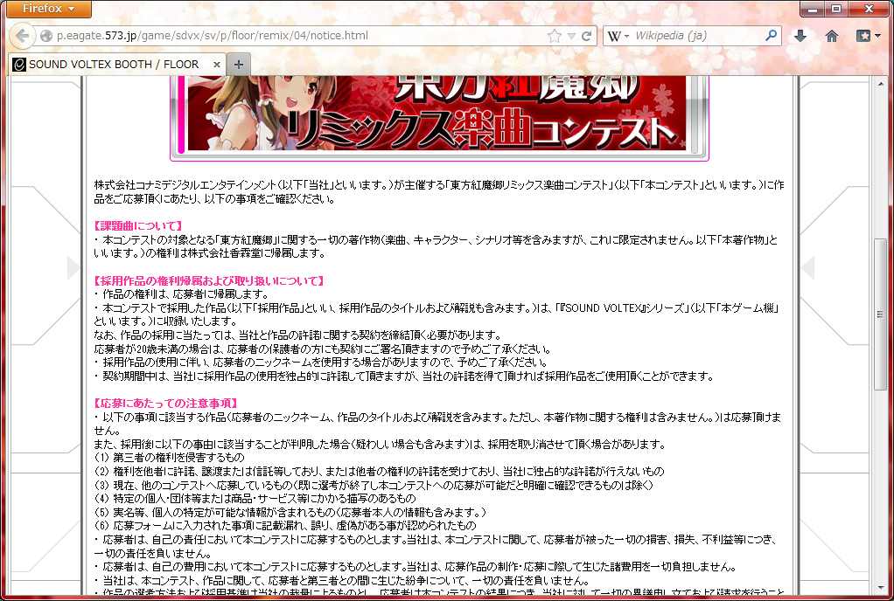Click the left page navigation arrow
The image size is (894, 601).
coord(73,267)
